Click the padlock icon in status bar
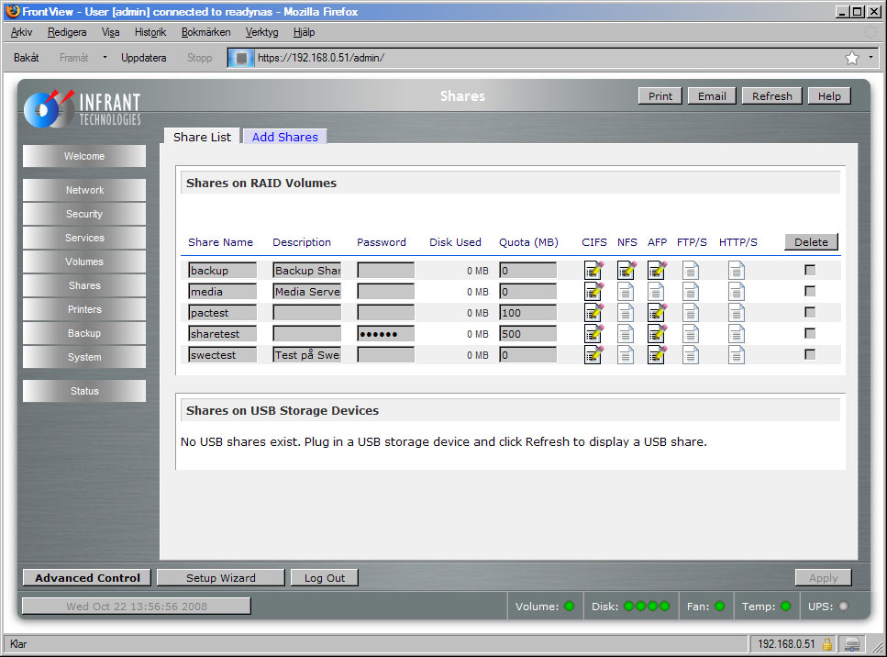Image resolution: width=887 pixels, height=657 pixels. [827, 644]
